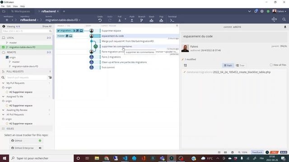Select the origin remote entry
The image size is (289, 162).
pyautogui.click(x=13, y=57)
